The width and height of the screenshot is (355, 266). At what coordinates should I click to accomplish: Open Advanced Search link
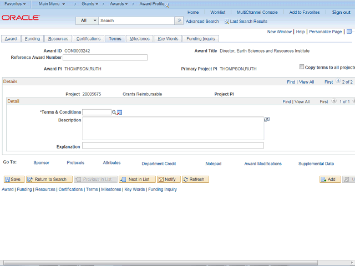tap(202, 22)
